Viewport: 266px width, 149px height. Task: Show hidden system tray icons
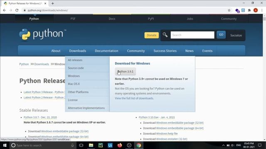(x=224, y=145)
